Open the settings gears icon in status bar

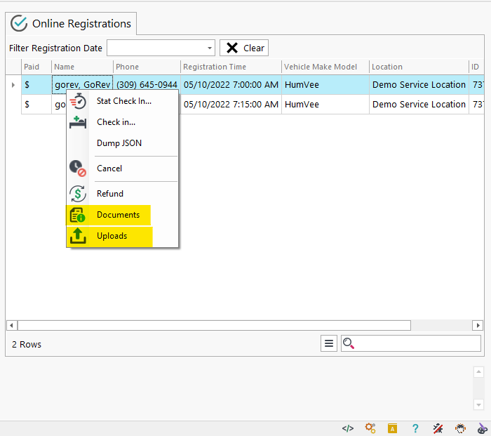370,428
